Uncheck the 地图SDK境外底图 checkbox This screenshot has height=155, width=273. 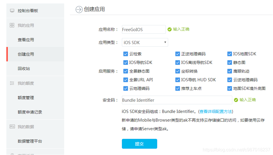click(x=229, y=88)
